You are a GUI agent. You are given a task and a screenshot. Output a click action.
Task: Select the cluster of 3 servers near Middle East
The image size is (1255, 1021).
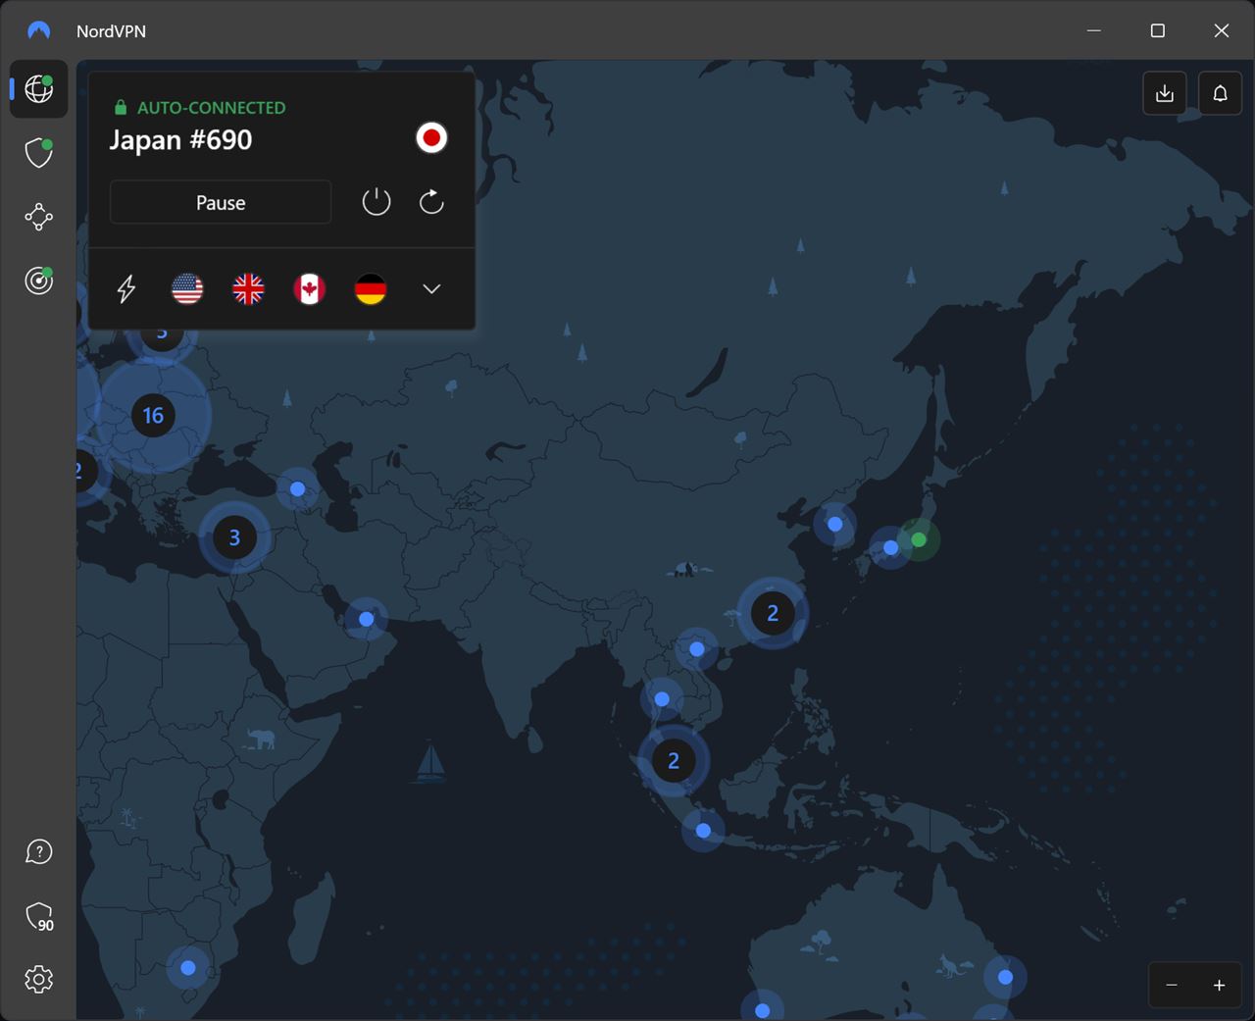234,536
